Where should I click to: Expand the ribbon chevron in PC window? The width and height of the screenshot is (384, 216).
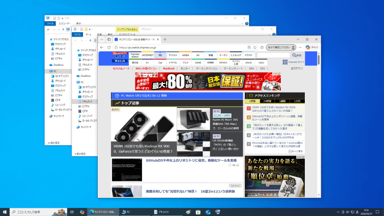[242, 24]
